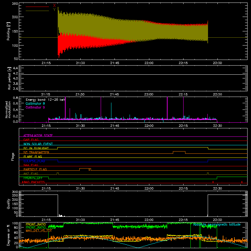
Task: Click the 22:00 label under the Pointing plot
Action: point(149,63)
